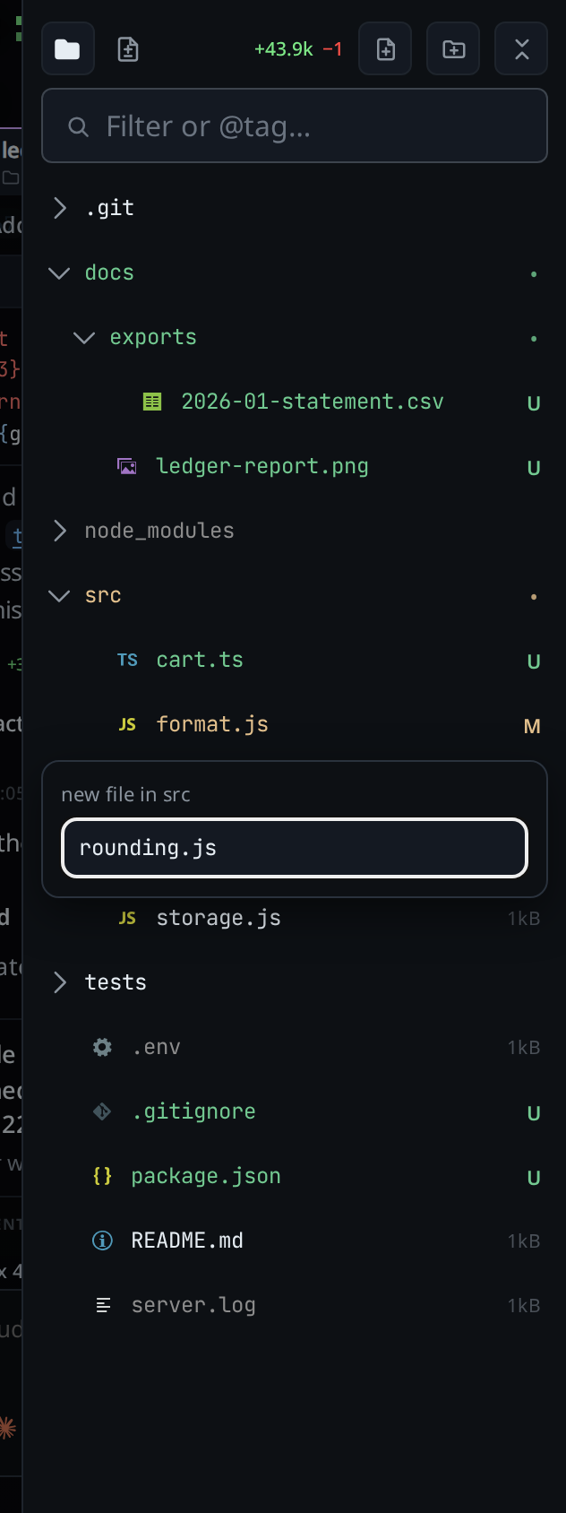Click the search magnifier icon

(x=79, y=126)
